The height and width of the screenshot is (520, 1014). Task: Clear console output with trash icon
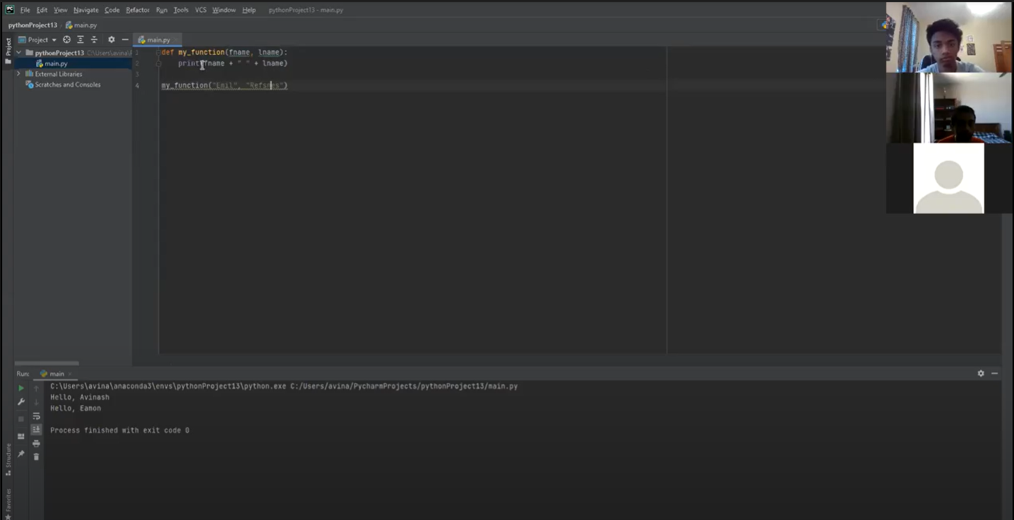point(36,456)
